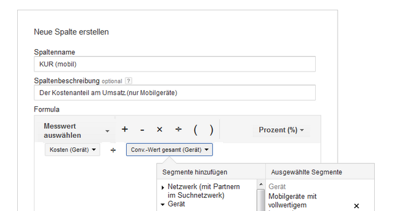Click the division sign between formula chips
The image size is (400, 211).
point(113,150)
